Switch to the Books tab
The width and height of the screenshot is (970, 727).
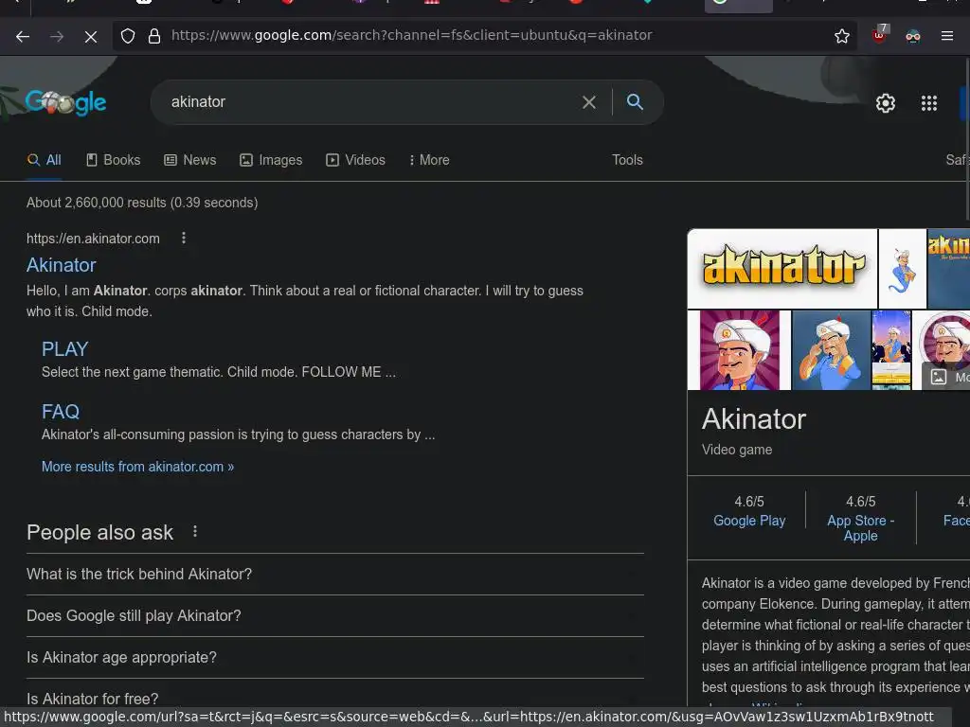pos(114,160)
